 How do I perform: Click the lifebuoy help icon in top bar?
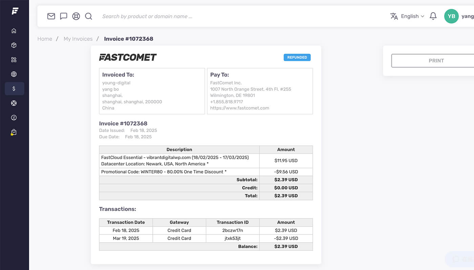coord(76,16)
